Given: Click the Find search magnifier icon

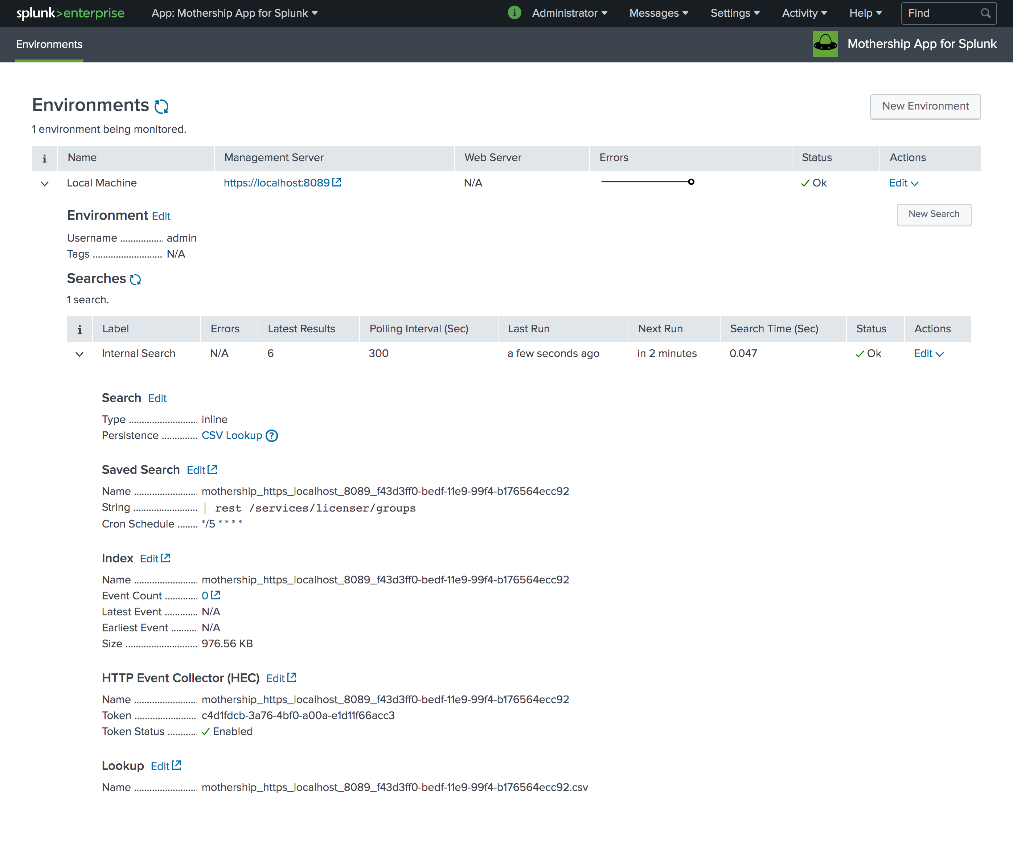Looking at the screenshot, I should [x=986, y=13].
